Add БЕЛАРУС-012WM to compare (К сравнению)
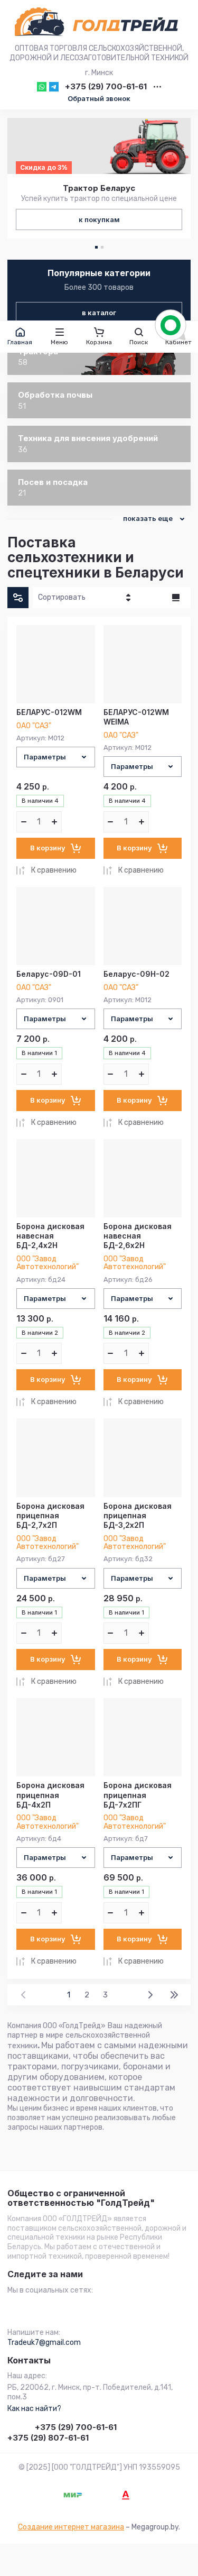Image resolution: width=198 pixels, height=2576 pixels. (x=47, y=870)
